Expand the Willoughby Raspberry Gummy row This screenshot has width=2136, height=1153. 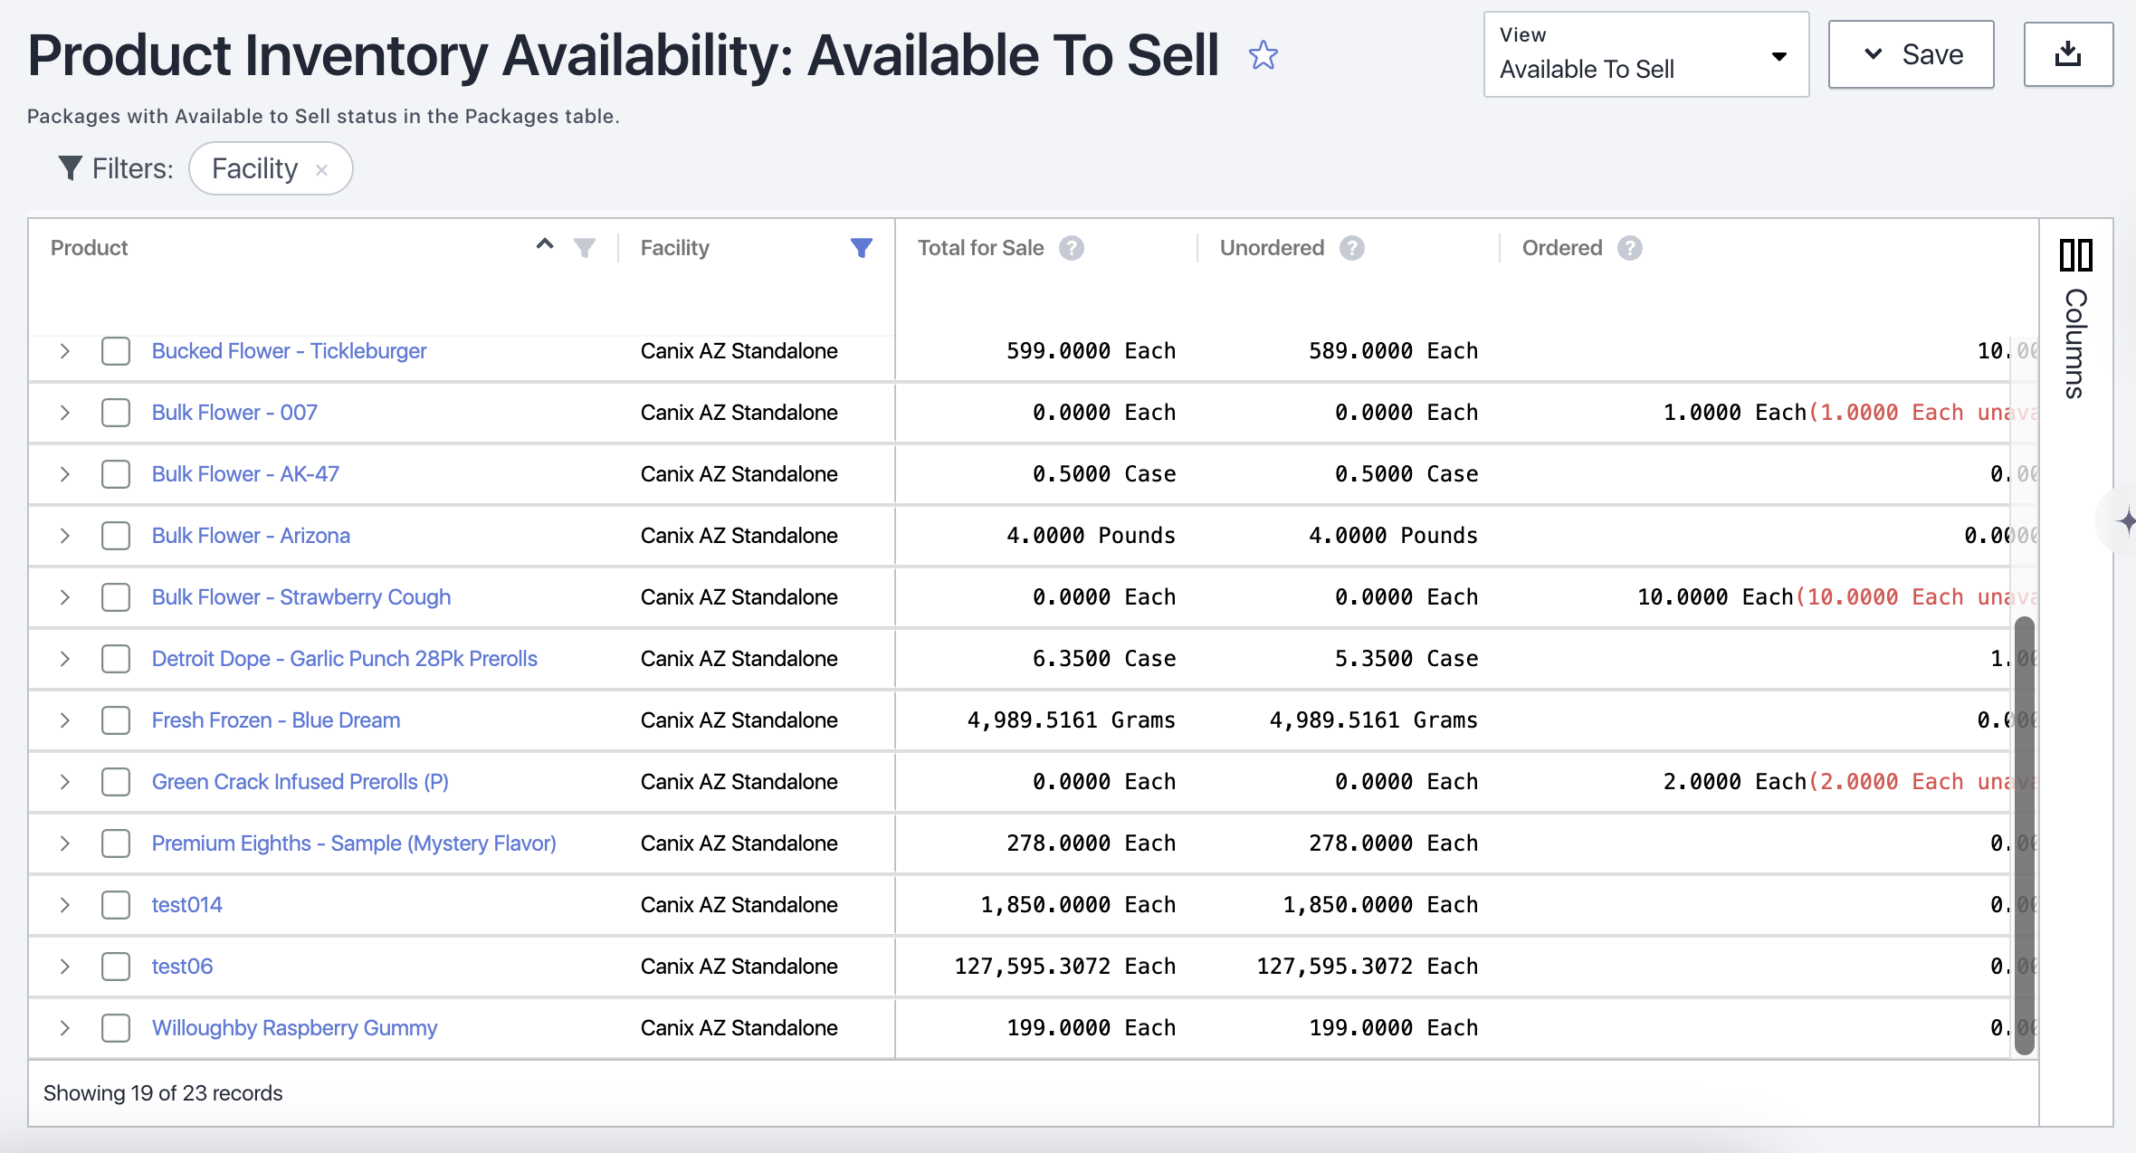coord(64,1028)
